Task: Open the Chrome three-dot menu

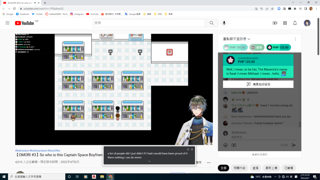Action: [x=316, y=8]
